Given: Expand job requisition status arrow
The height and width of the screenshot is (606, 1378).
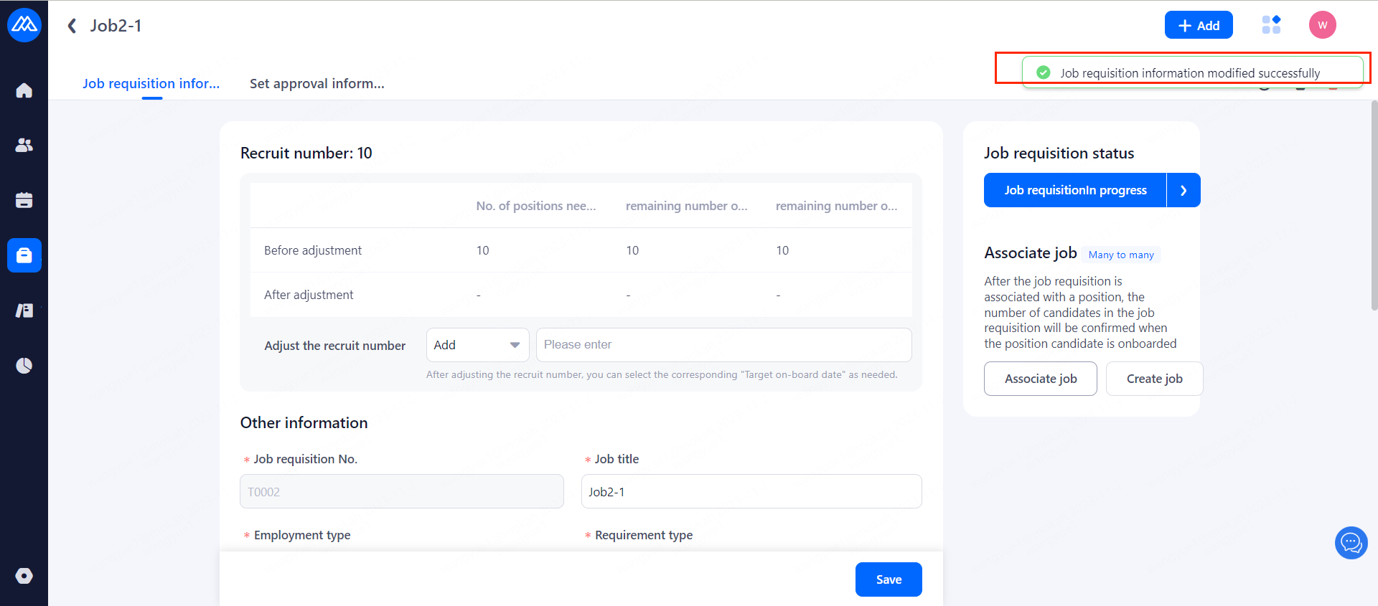Looking at the screenshot, I should pyautogui.click(x=1184, y=190).
